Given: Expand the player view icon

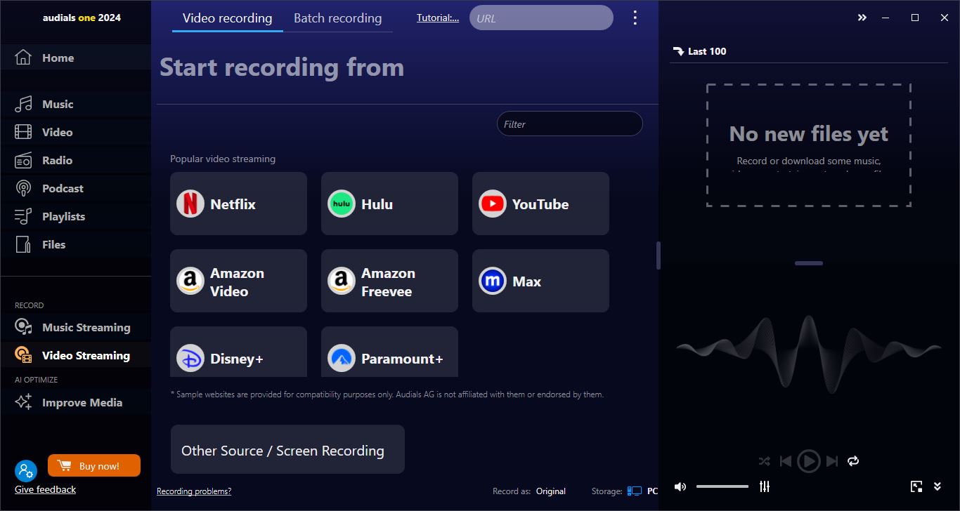Looking at the screenshot, I should pyautogui.click(x=916, y=486).
